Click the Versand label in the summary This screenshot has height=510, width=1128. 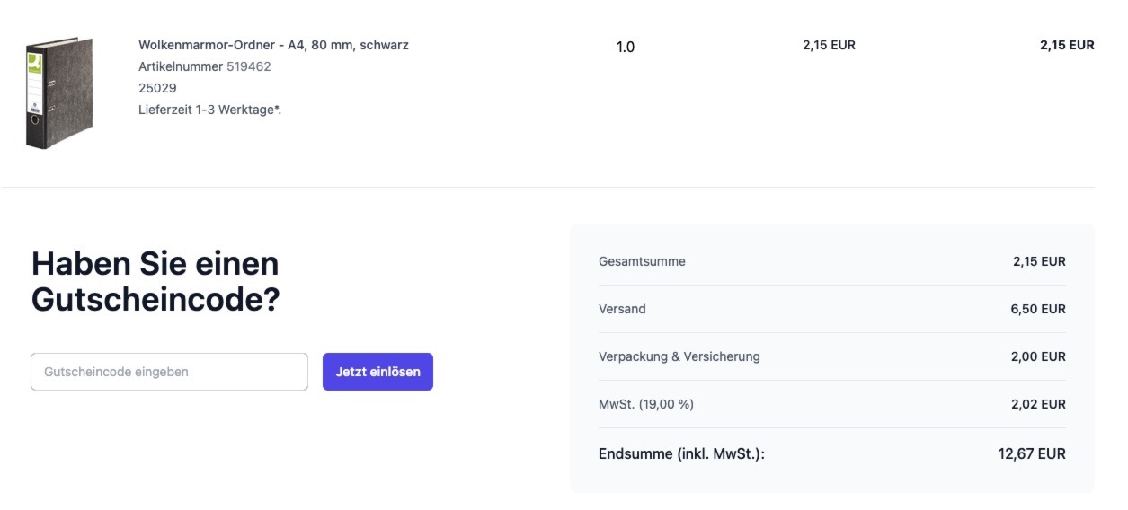point(622,309)
